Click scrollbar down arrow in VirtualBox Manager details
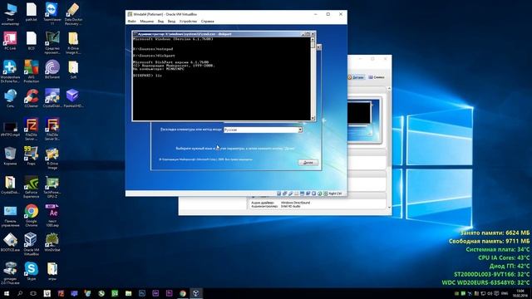This screenshot has height=299, width=532. point(389,207)
